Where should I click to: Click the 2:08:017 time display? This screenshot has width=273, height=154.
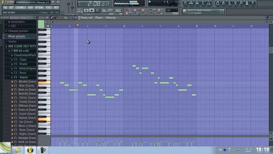click(94, 4)
